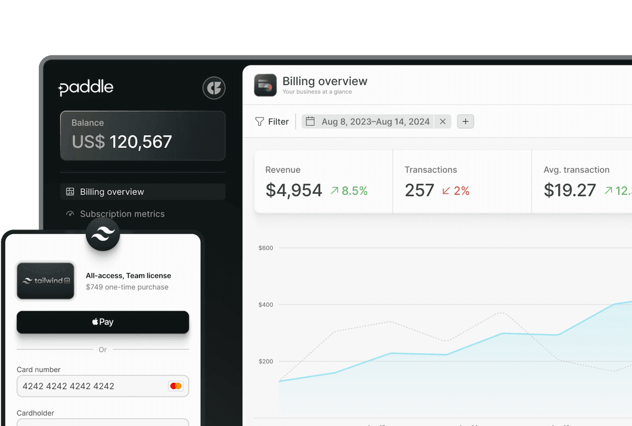Click the All-access, Team license title
Image resolution: width=632 pixels, height=426 pixels.
pyautogui.click(x=129, y=275)
